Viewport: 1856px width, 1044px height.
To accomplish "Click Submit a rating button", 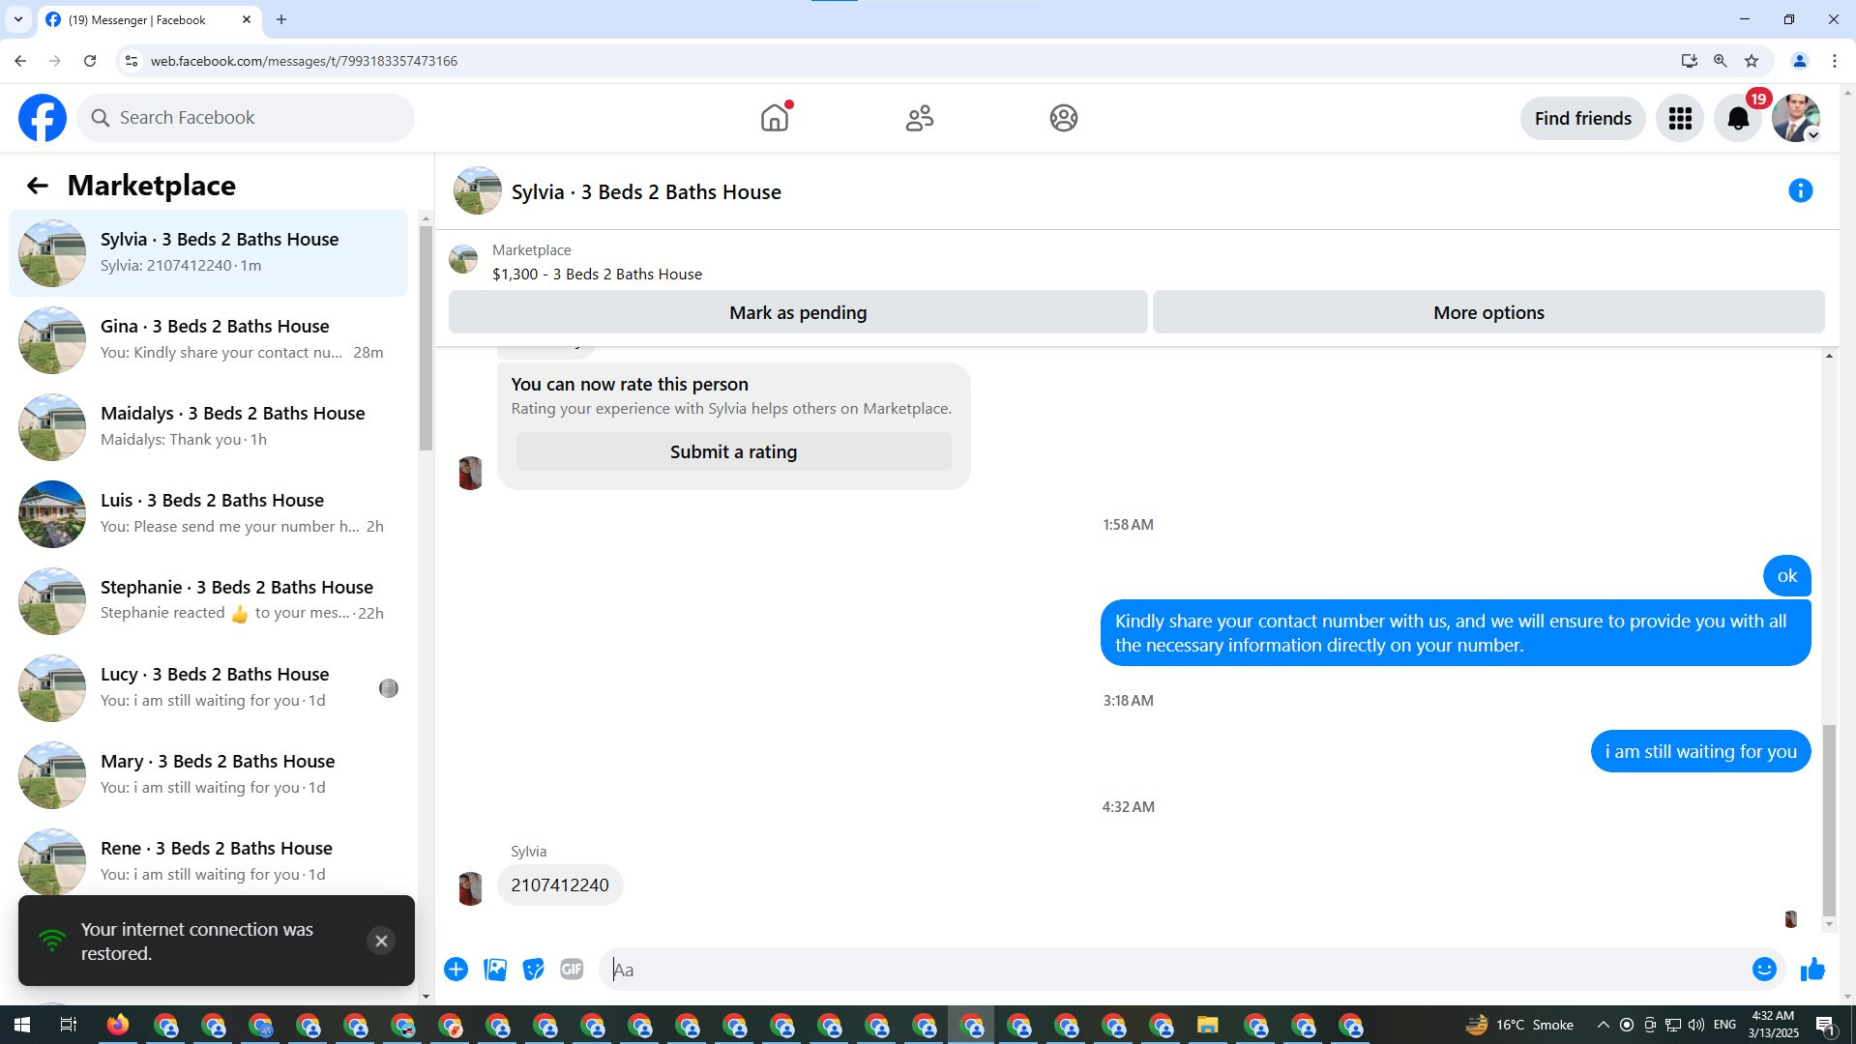I will 733,451.
